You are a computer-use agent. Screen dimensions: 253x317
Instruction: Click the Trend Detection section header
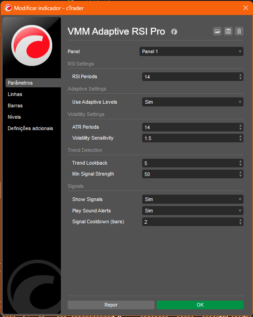(x=85, y=150)
